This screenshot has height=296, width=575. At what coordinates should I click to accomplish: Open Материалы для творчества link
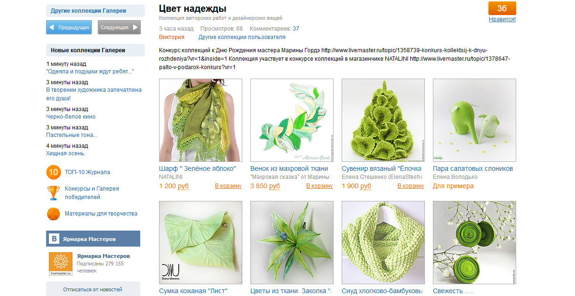tap(101, 214)
